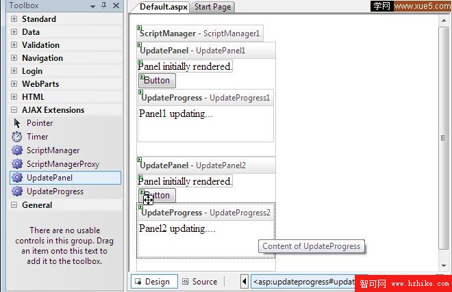Select the UpdatePanel1 control header

pyautogui.click(x=206, y=51)
